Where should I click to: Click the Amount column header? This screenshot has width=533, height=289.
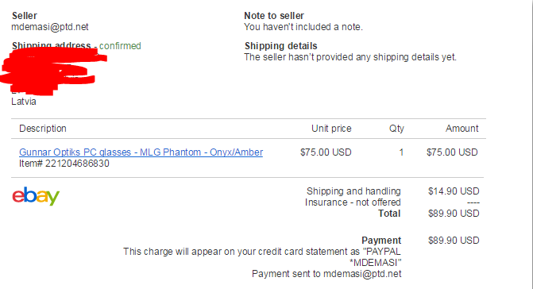462,129
